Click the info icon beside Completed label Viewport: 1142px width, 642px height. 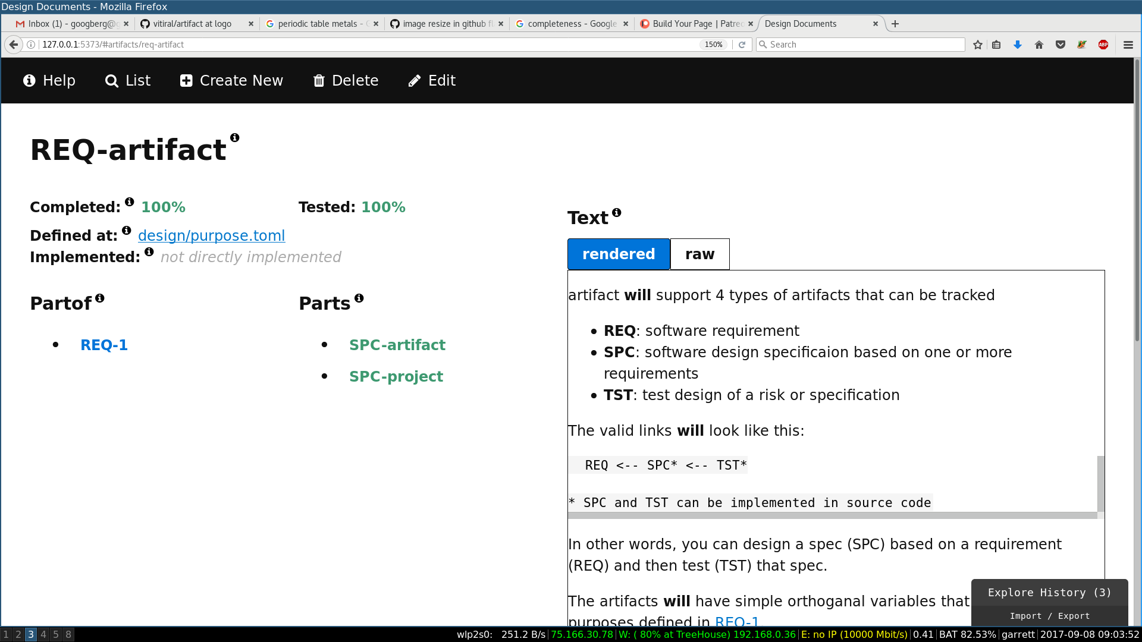[130, 202]
